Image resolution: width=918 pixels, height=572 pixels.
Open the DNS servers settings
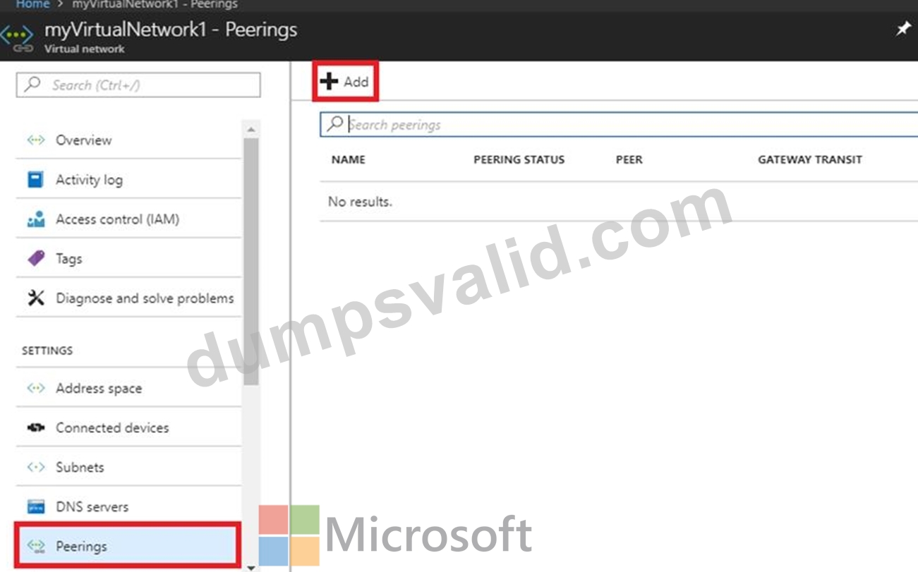pyautogui.click(x=128, y=506)
